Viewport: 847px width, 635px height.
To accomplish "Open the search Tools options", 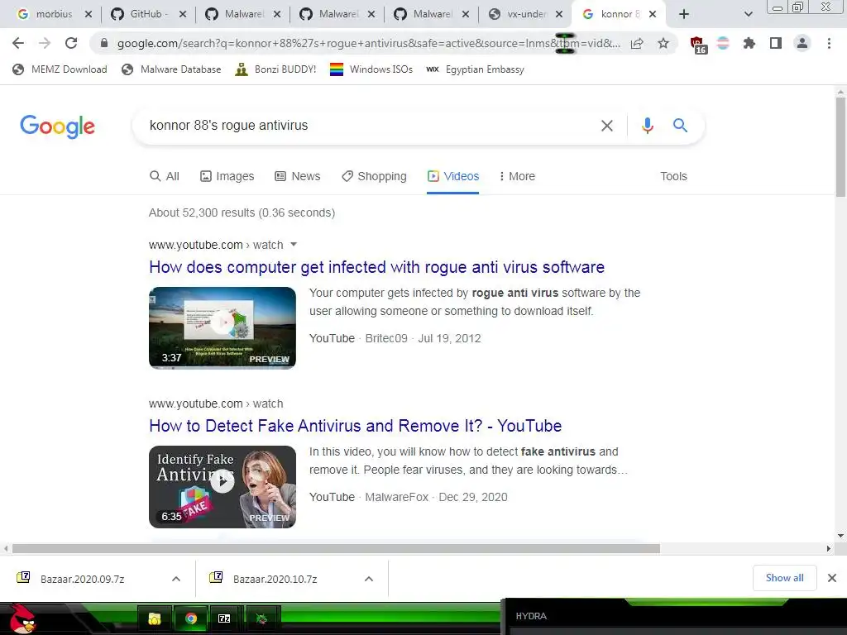I will coord(673,177).
